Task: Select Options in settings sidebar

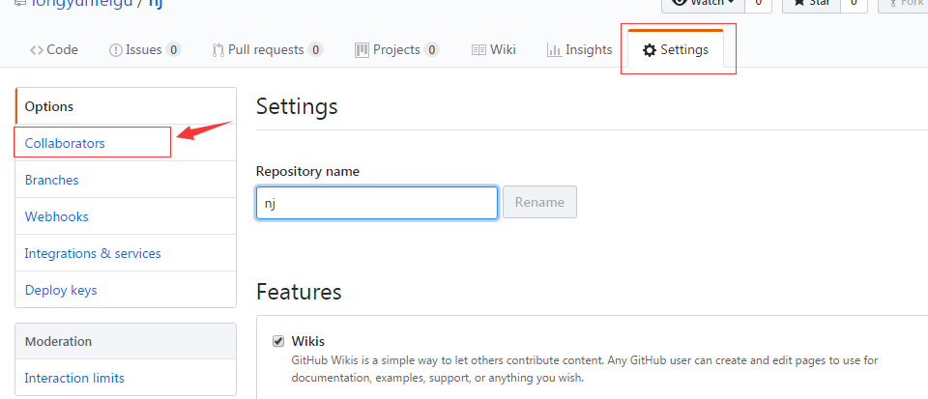Action: click(x=126, y=106)
